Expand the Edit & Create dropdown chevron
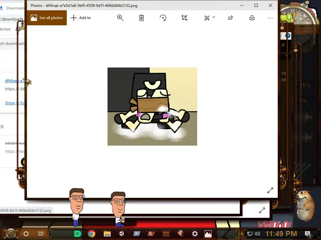 tap(214, 17)
